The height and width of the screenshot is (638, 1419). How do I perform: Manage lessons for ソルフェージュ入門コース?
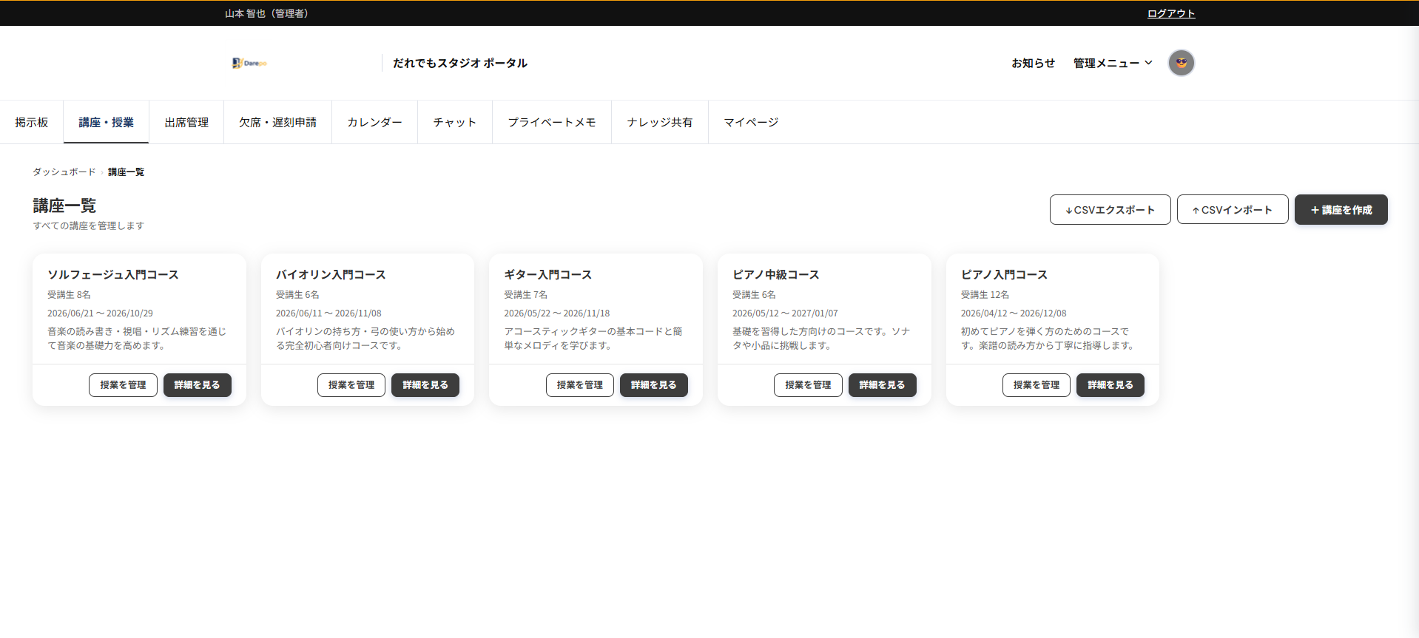pos(123,385)
